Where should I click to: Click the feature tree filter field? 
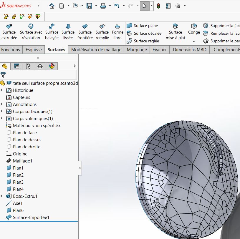click(x=41, y=75)
